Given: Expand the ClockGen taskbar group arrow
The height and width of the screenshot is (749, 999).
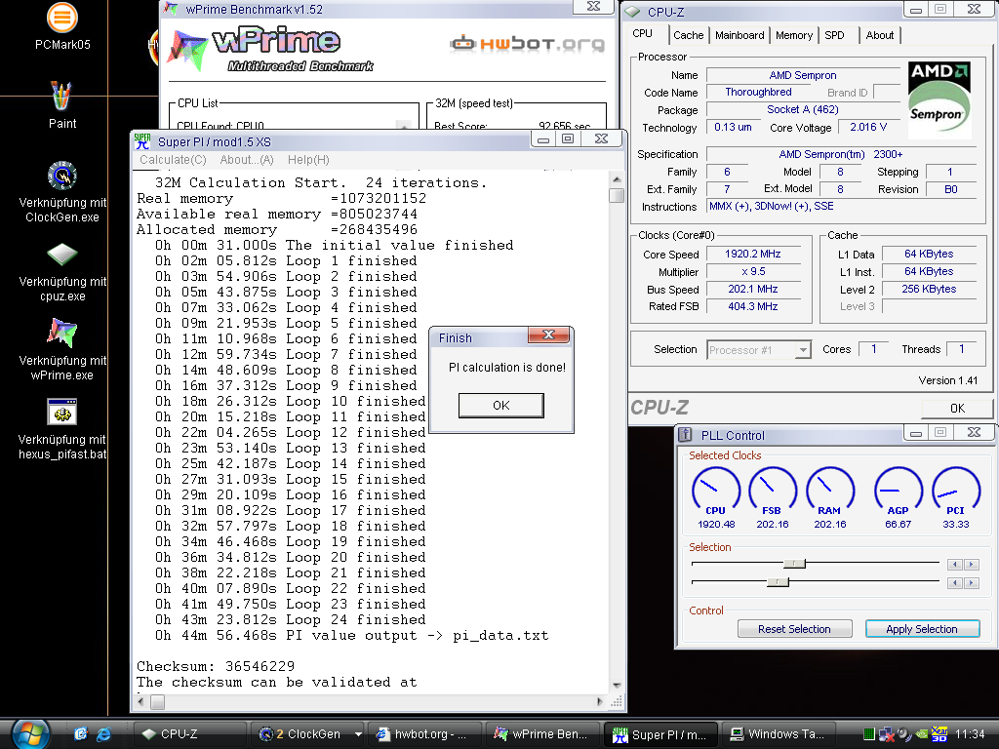Looking at the screenshot, I should click(358, 734).
